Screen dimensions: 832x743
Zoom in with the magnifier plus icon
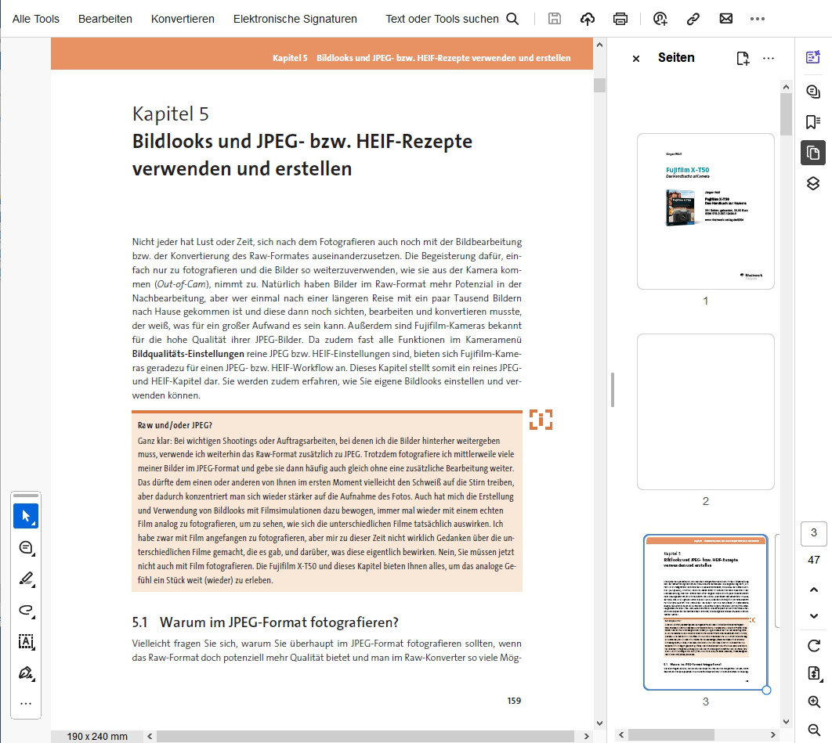click(x=813, y=702)
